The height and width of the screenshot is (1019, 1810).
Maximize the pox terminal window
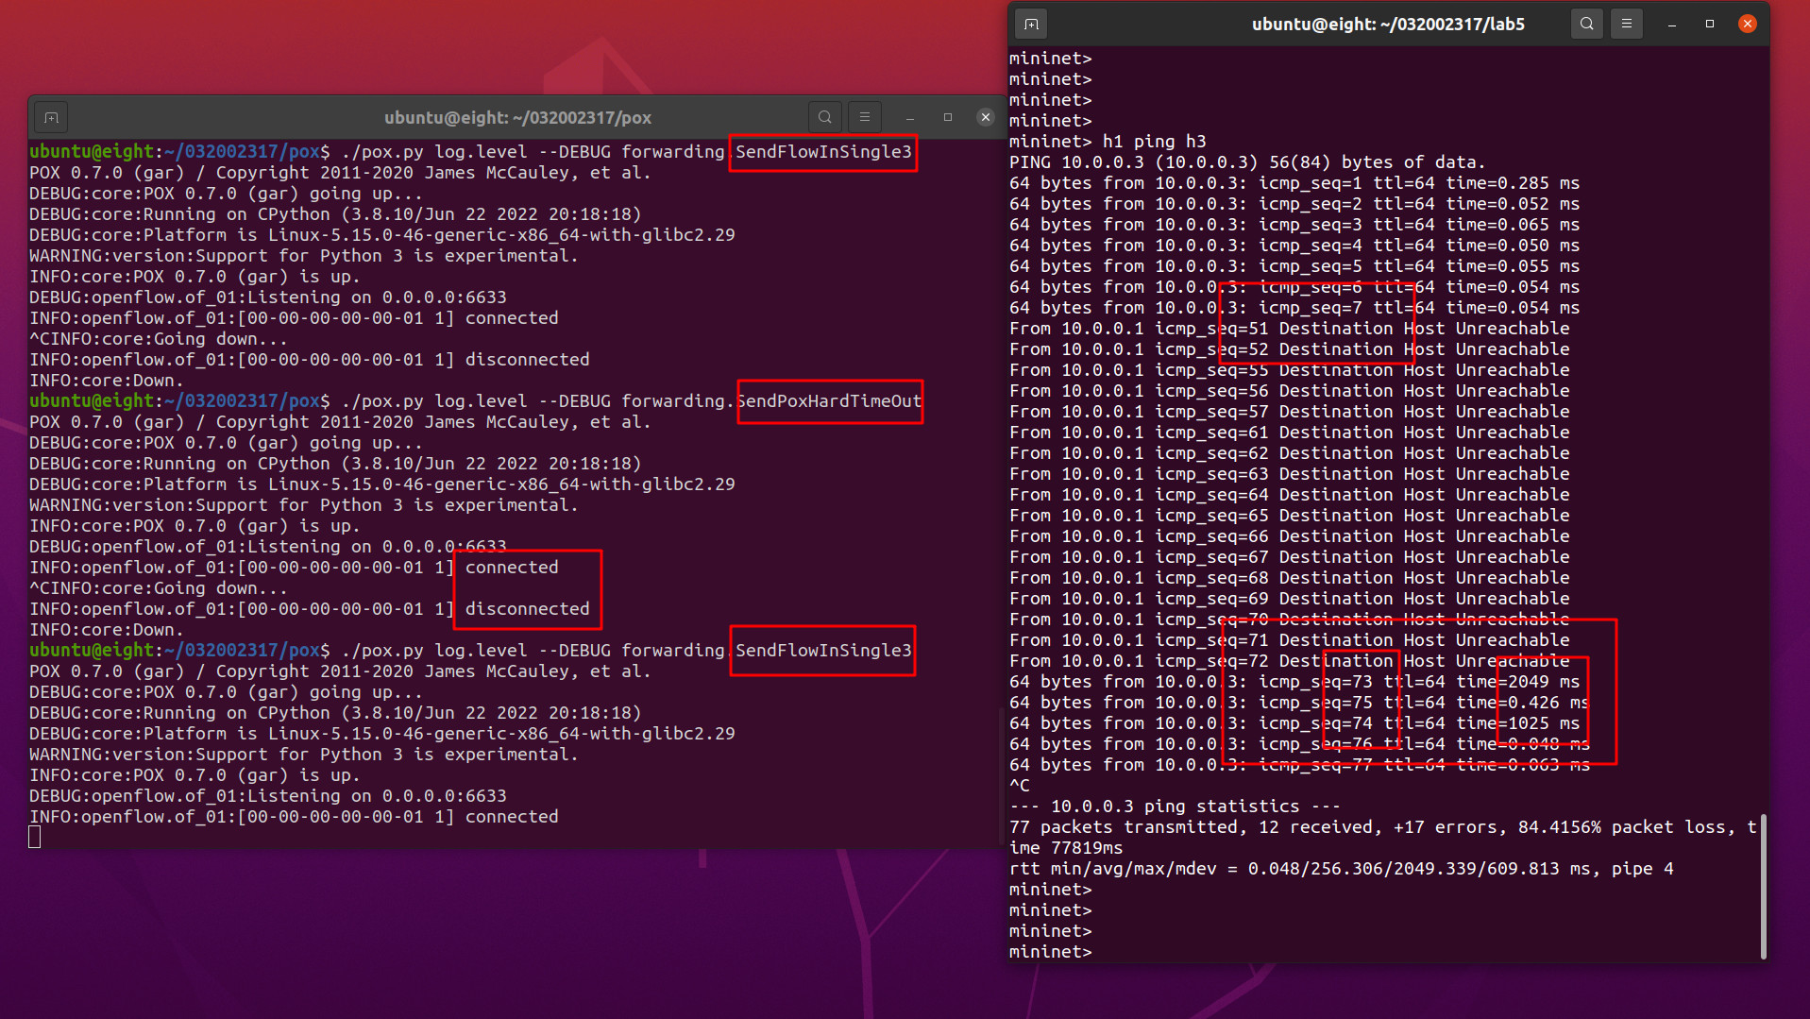(x=948, y=117)
